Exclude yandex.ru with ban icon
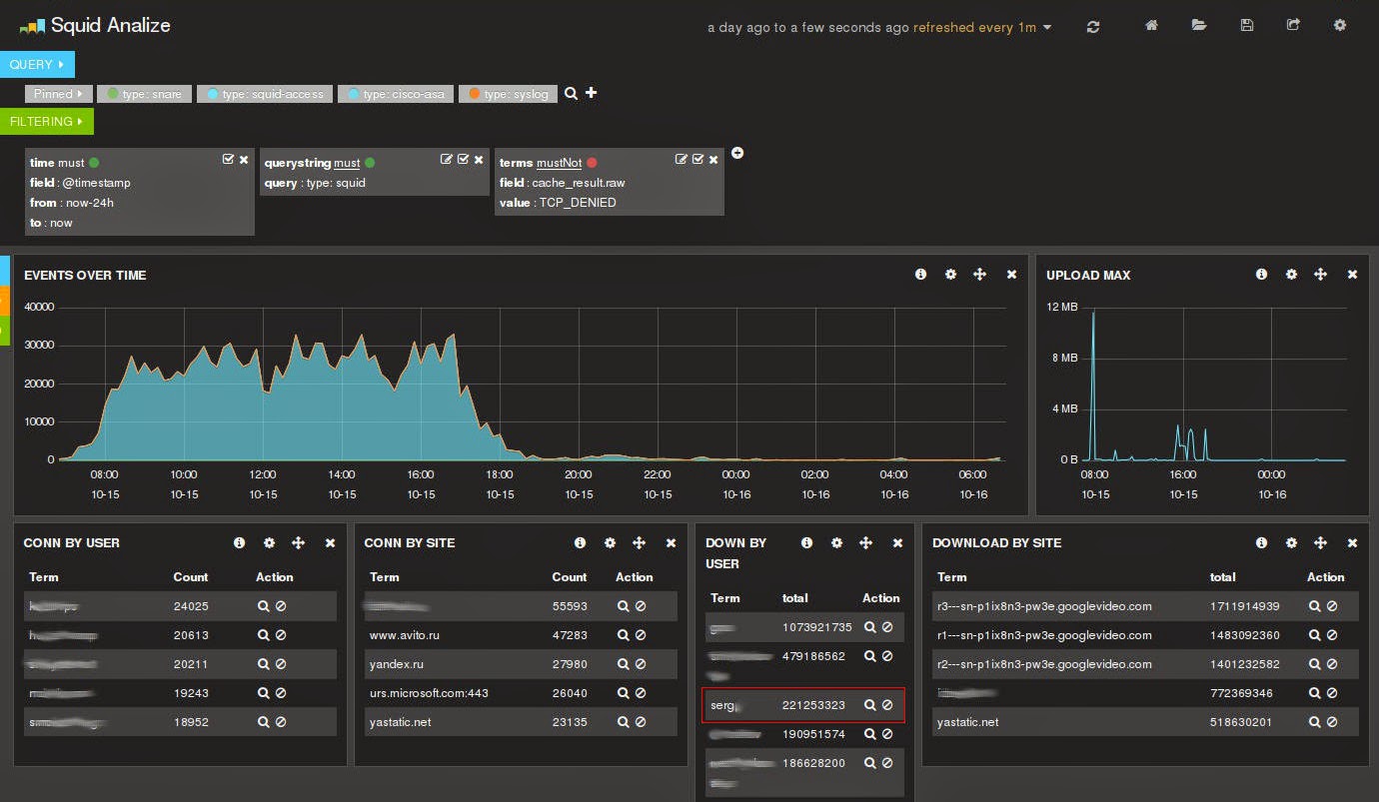 point(641,663)
